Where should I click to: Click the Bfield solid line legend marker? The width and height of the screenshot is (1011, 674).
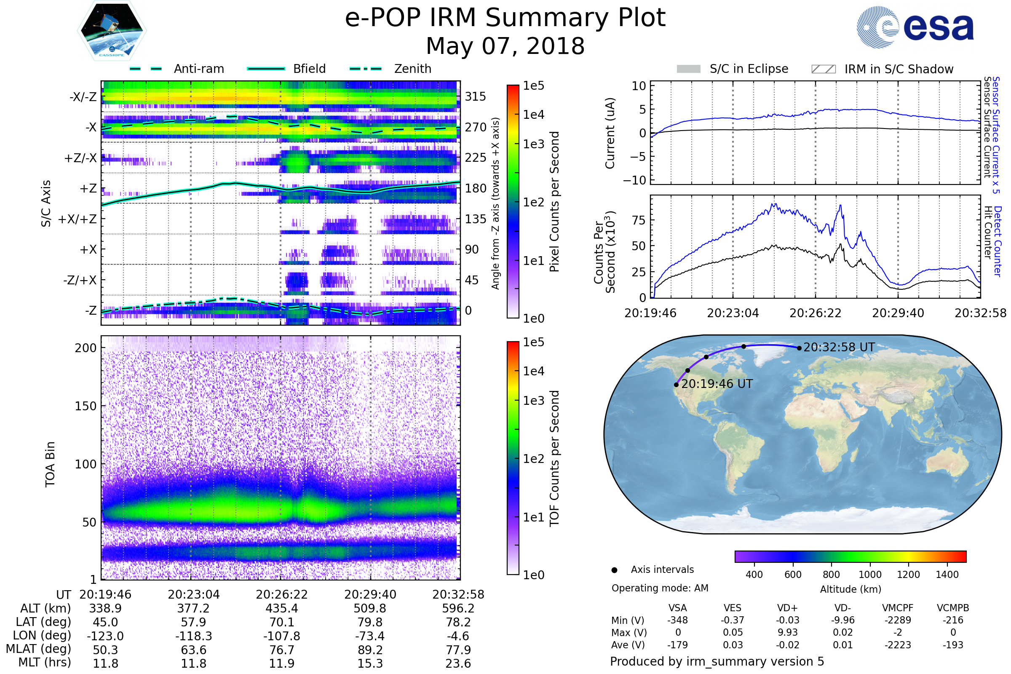click(266, 69)
